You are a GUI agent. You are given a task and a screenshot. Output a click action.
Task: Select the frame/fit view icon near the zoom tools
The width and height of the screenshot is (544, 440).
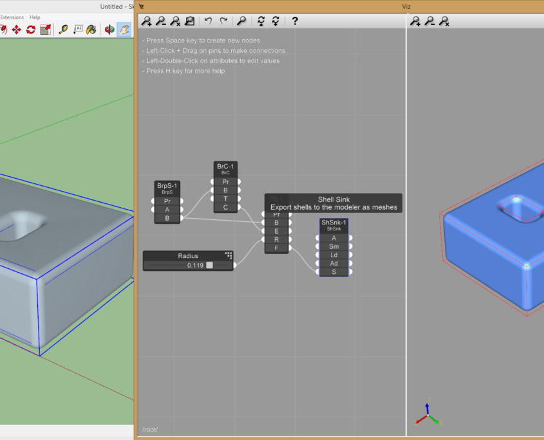189,21
